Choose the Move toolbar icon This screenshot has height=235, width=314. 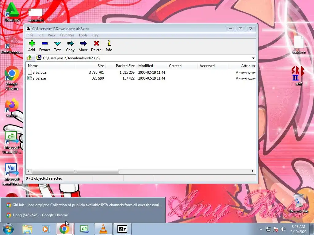point(83,46)
